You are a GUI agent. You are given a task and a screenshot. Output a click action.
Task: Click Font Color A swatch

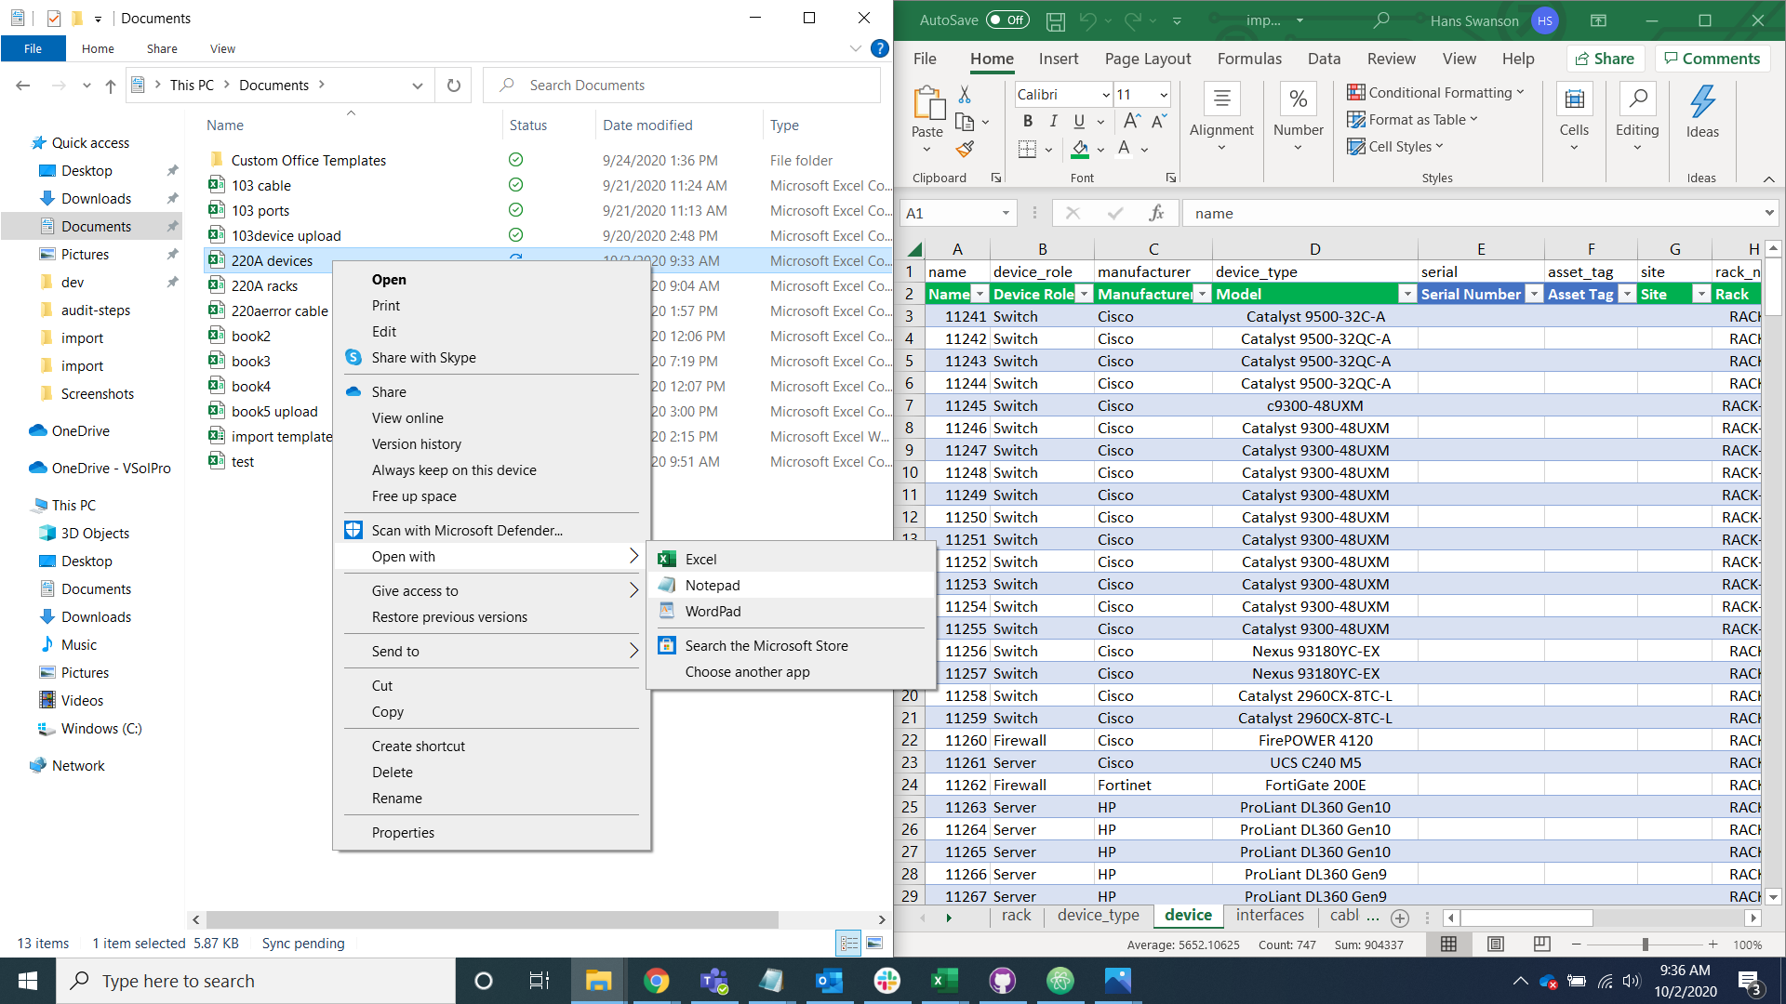point(1124,149)
